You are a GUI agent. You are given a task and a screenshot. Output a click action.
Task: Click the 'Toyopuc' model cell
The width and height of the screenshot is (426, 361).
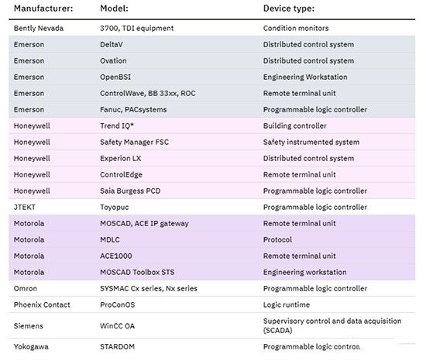[115, 208]
